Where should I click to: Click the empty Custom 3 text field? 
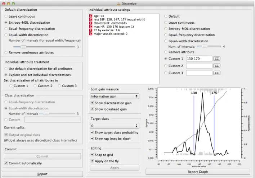(x=199, y=73)
